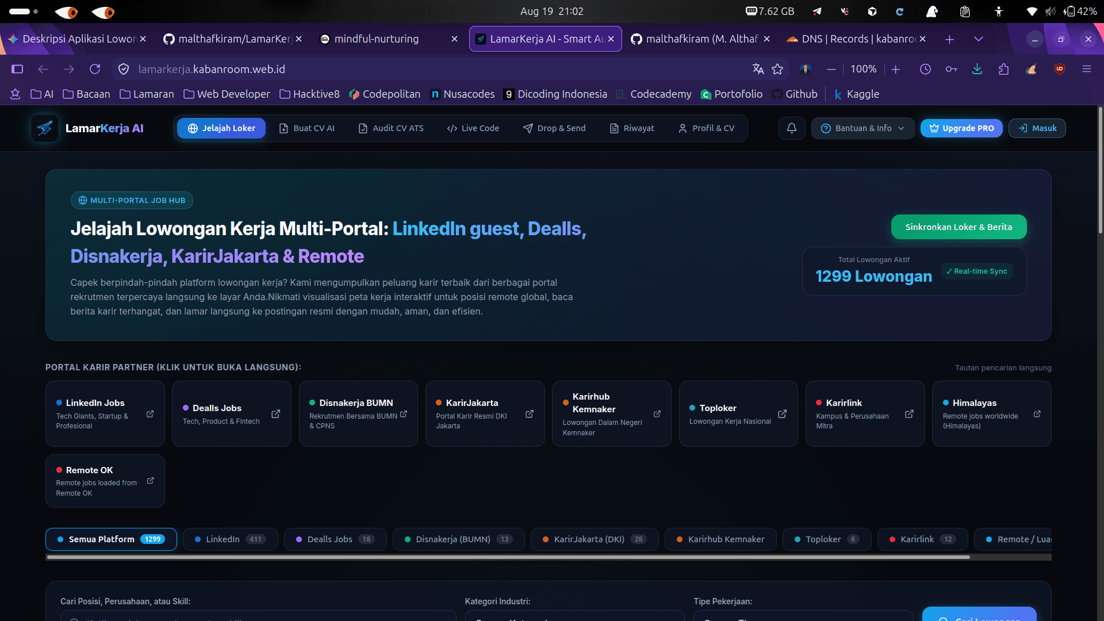Click the zoom out minus icon
The height and width of the screenshot is (621, 1104).
click(x=831, y=69)
